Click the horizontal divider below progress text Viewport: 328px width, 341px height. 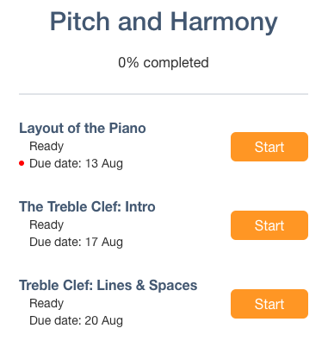tap(164, 94)
